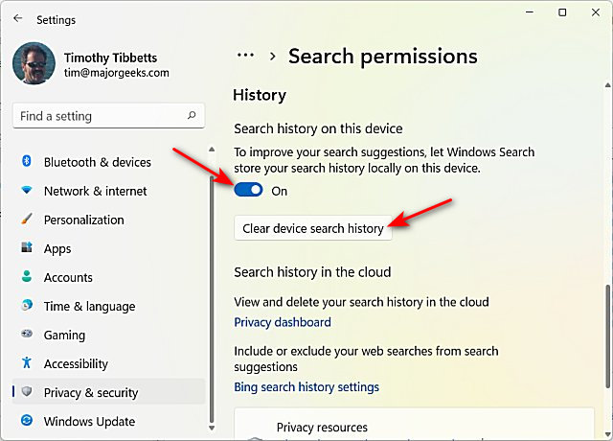Open Privacy & security settings page
The width and height of the screenshot is (613, 441).
pos(91,392)
